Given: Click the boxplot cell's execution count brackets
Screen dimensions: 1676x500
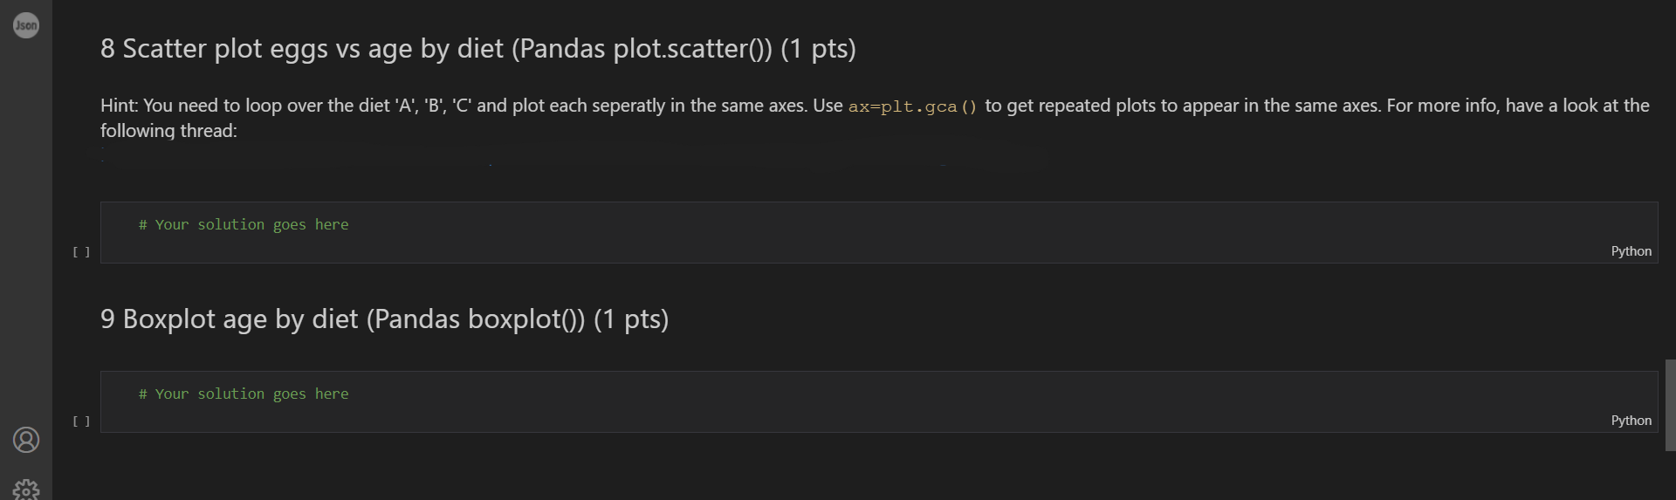Looking at the screenshot, I should pos(81,421).
